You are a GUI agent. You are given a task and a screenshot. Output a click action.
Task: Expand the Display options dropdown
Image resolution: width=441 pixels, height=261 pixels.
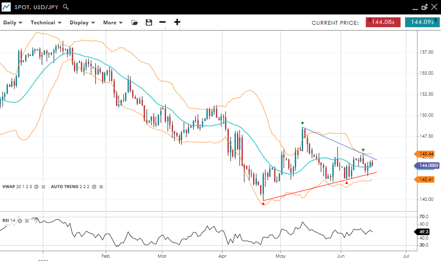coord(82,22)
